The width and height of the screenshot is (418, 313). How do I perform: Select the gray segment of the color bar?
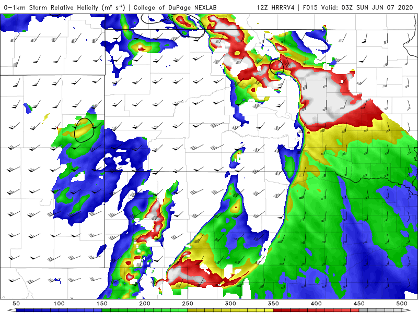coord(381,310)
